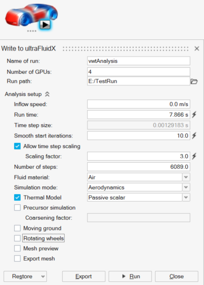Viewport: 204px width, 285px height.
Task: Click the Export button
Action: [83, 276]
